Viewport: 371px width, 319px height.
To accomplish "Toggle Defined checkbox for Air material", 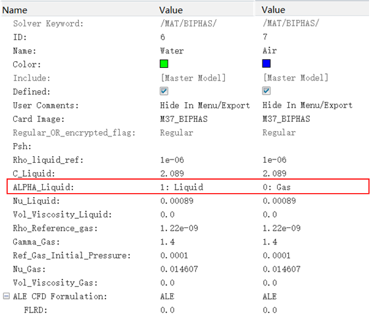I will click(266, 91).
